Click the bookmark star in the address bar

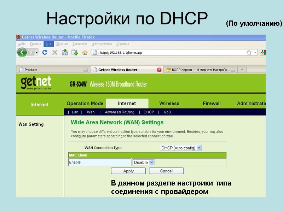(x=249, y=52)
